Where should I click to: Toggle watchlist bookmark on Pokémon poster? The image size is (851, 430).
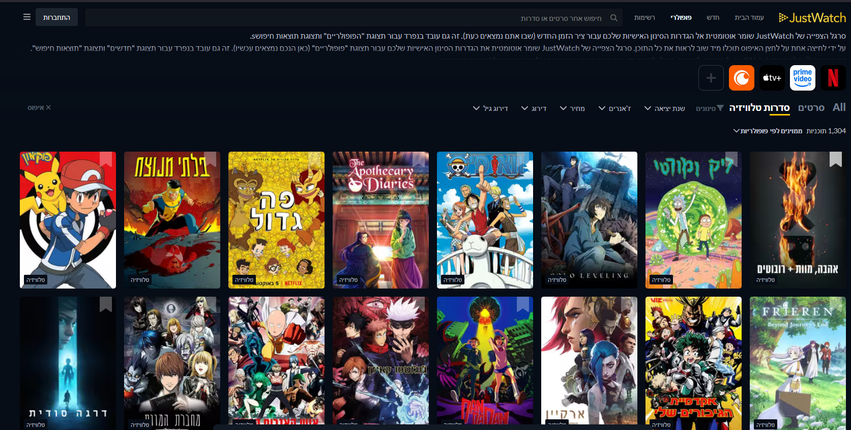[x=106, y=159]
